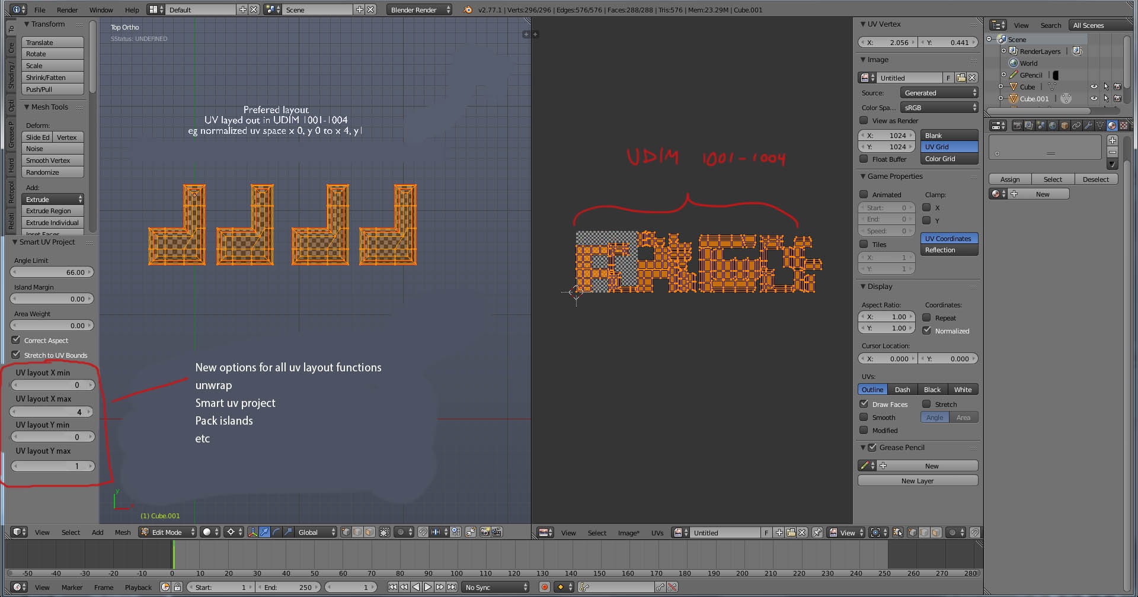Toggle visibility eye for Cube
Screen dimensions: 1138x597
click(x=1094, y=86)
